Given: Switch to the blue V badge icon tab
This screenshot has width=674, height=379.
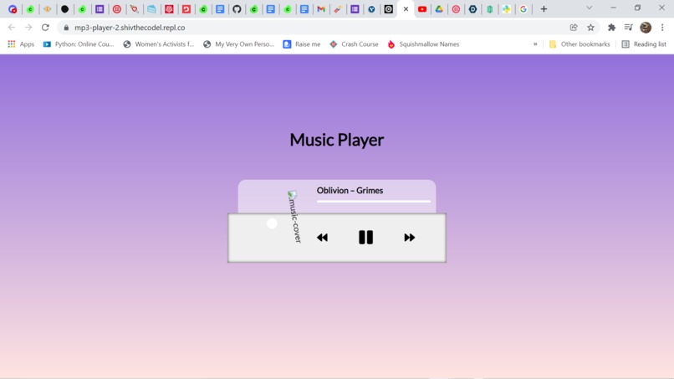Looking at the screenshot, I should pyautogui.click(x=372, y=9).
